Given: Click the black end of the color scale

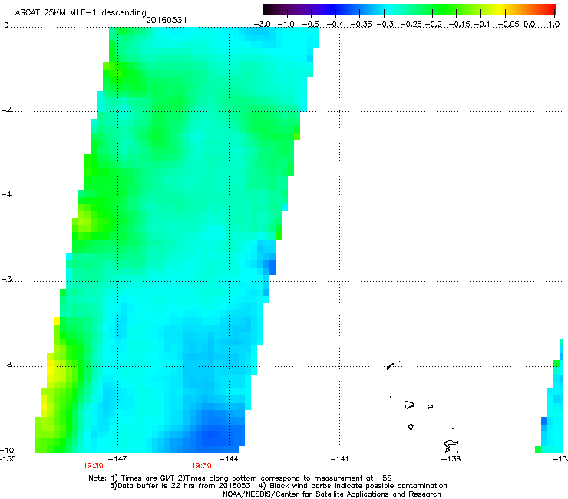Looking at the screenshot, I should 268,10.
